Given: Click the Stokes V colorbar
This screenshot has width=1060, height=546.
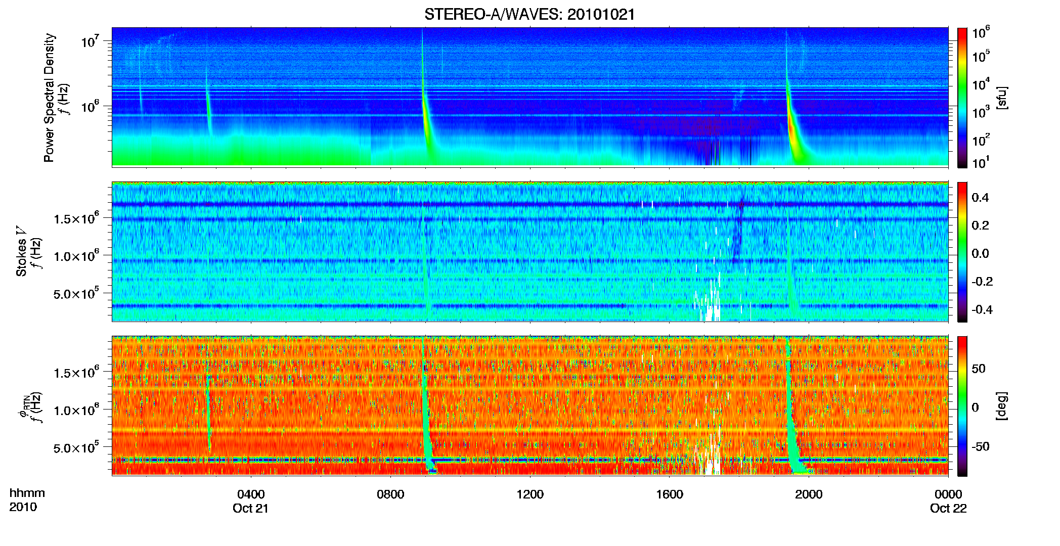Looking at the screenshot, I should tap(962, 252).
